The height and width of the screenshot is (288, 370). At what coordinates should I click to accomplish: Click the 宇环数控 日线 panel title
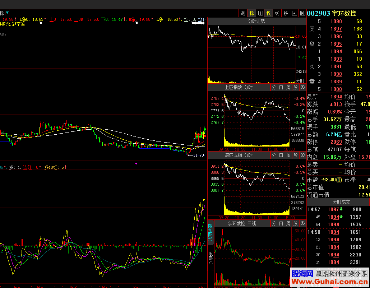point(242,223)
